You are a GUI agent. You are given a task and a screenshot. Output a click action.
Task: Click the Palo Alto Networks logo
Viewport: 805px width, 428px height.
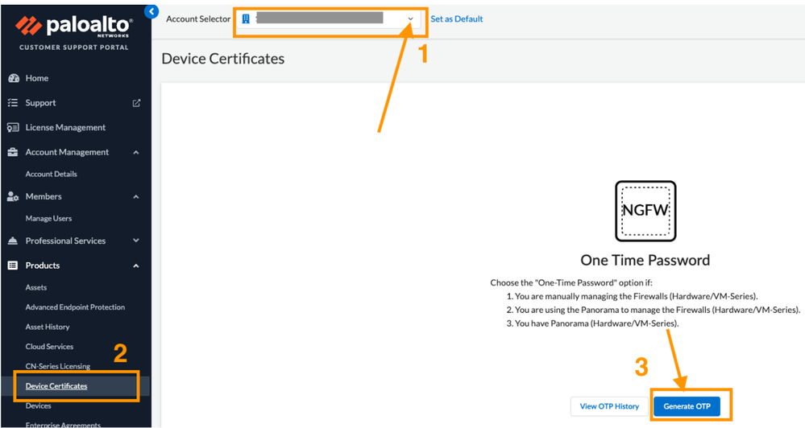[74, 26]
